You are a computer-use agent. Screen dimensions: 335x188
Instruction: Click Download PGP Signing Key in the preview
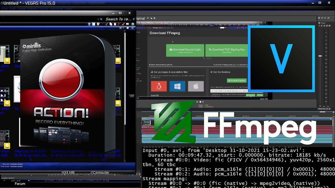(x=227, y=50)
